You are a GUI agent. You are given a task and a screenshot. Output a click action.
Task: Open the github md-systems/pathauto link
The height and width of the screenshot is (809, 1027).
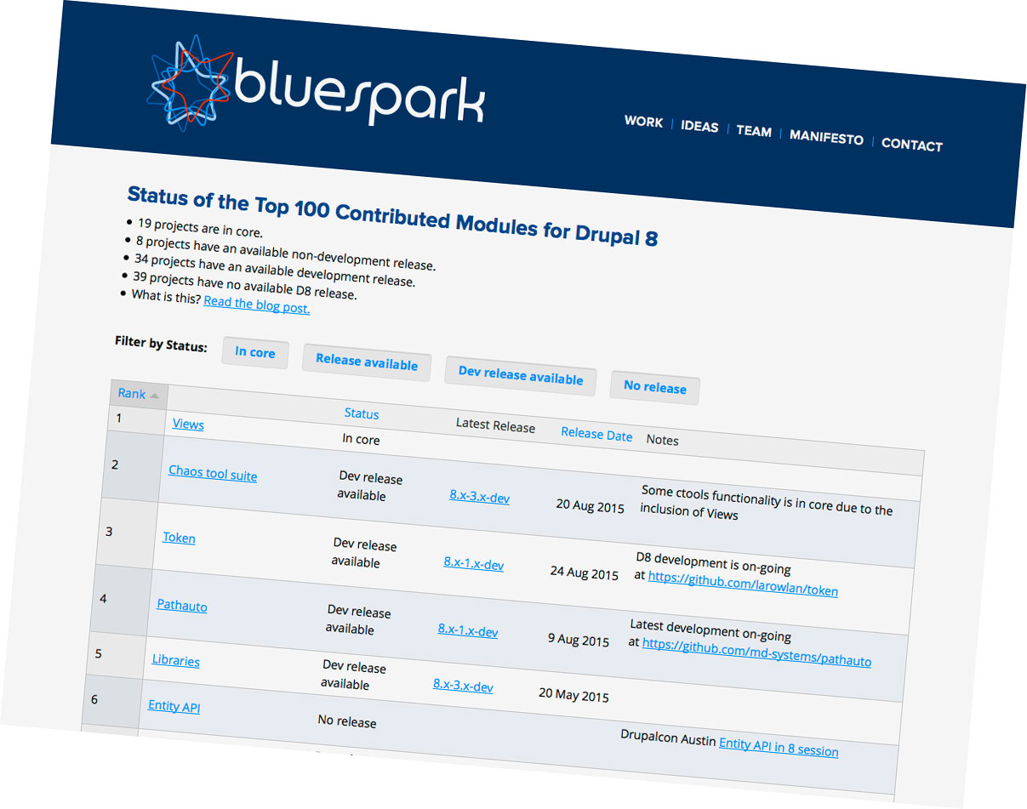756,654
